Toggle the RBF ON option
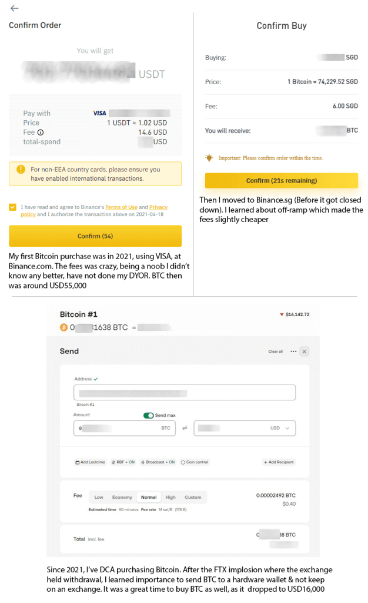 coord(123,462)
